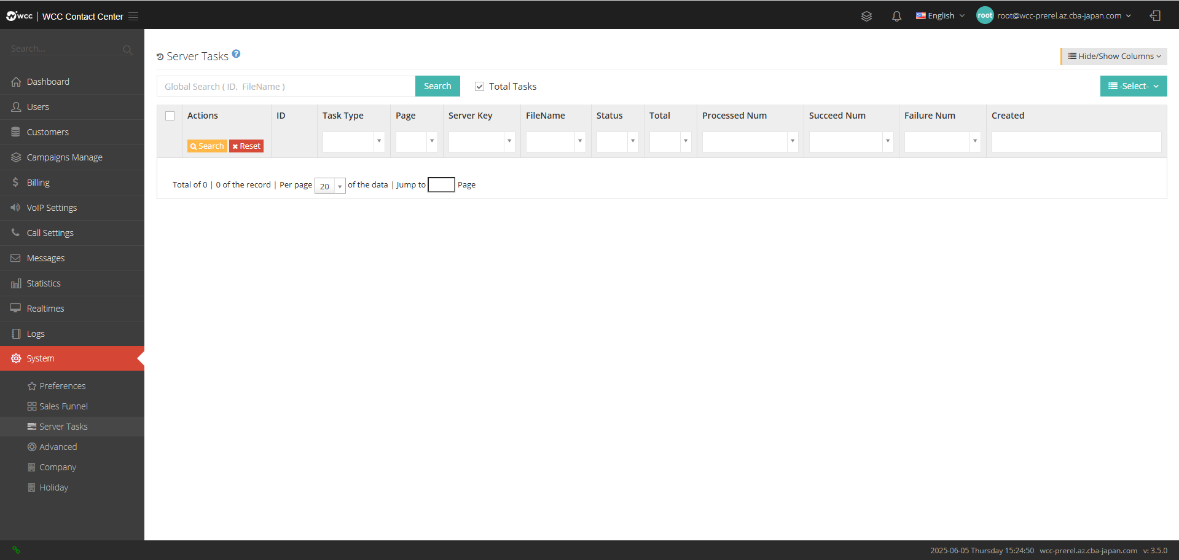1179x560 pixels.
Task: Click the red Reset filter button
Action: pyautogui.click(x=246, y=146)
